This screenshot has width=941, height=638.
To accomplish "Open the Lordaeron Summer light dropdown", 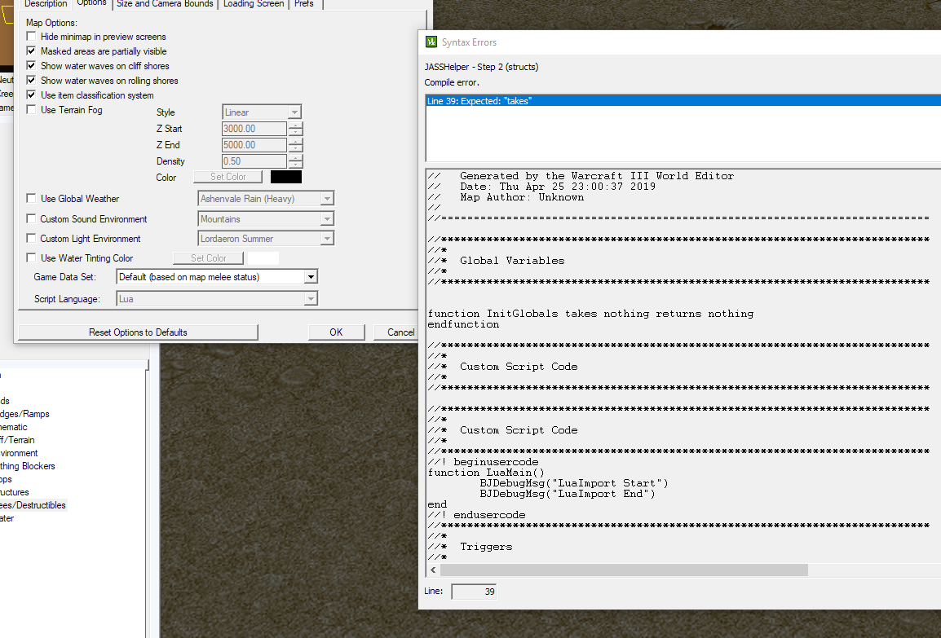I will (x=266, y=239).
